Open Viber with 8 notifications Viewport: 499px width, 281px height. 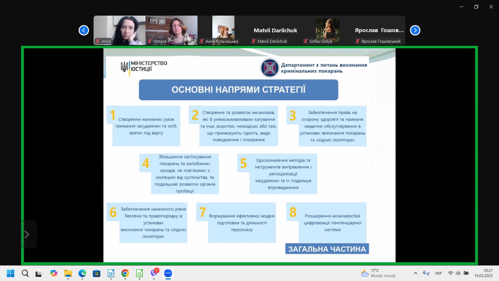pos(154,273)
